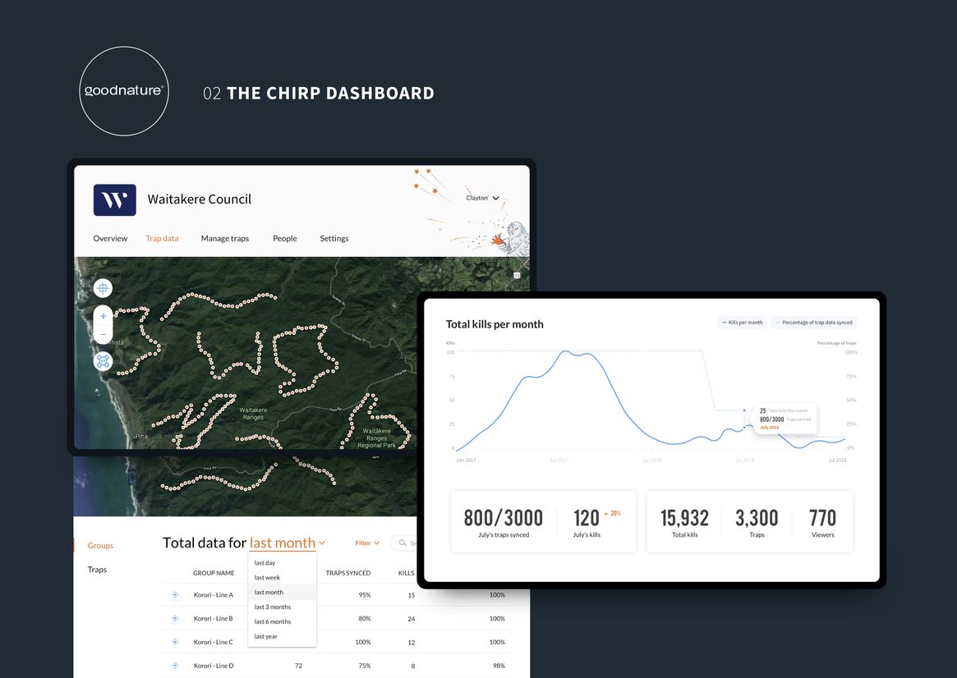This screenshot has width=957, height=678.
Task: Choose 'last 3 months' from dropdown
Action: [x=273, y=607]
